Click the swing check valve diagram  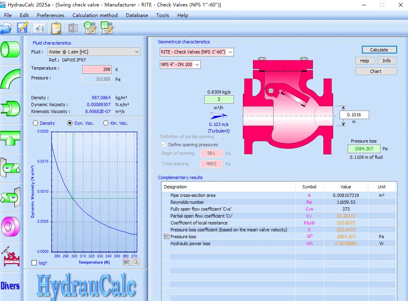288,106
